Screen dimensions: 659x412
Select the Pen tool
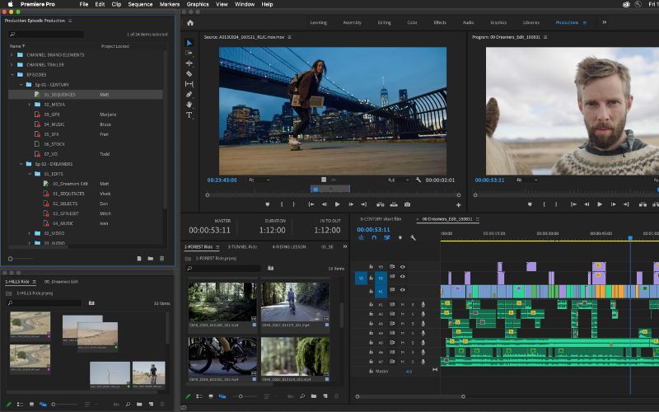(189, 94)
